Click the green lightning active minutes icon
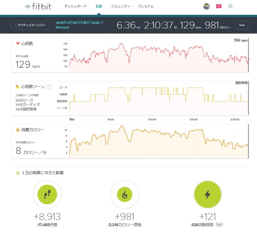The width and height of the screenshot is (257, 237). point(208,194)
